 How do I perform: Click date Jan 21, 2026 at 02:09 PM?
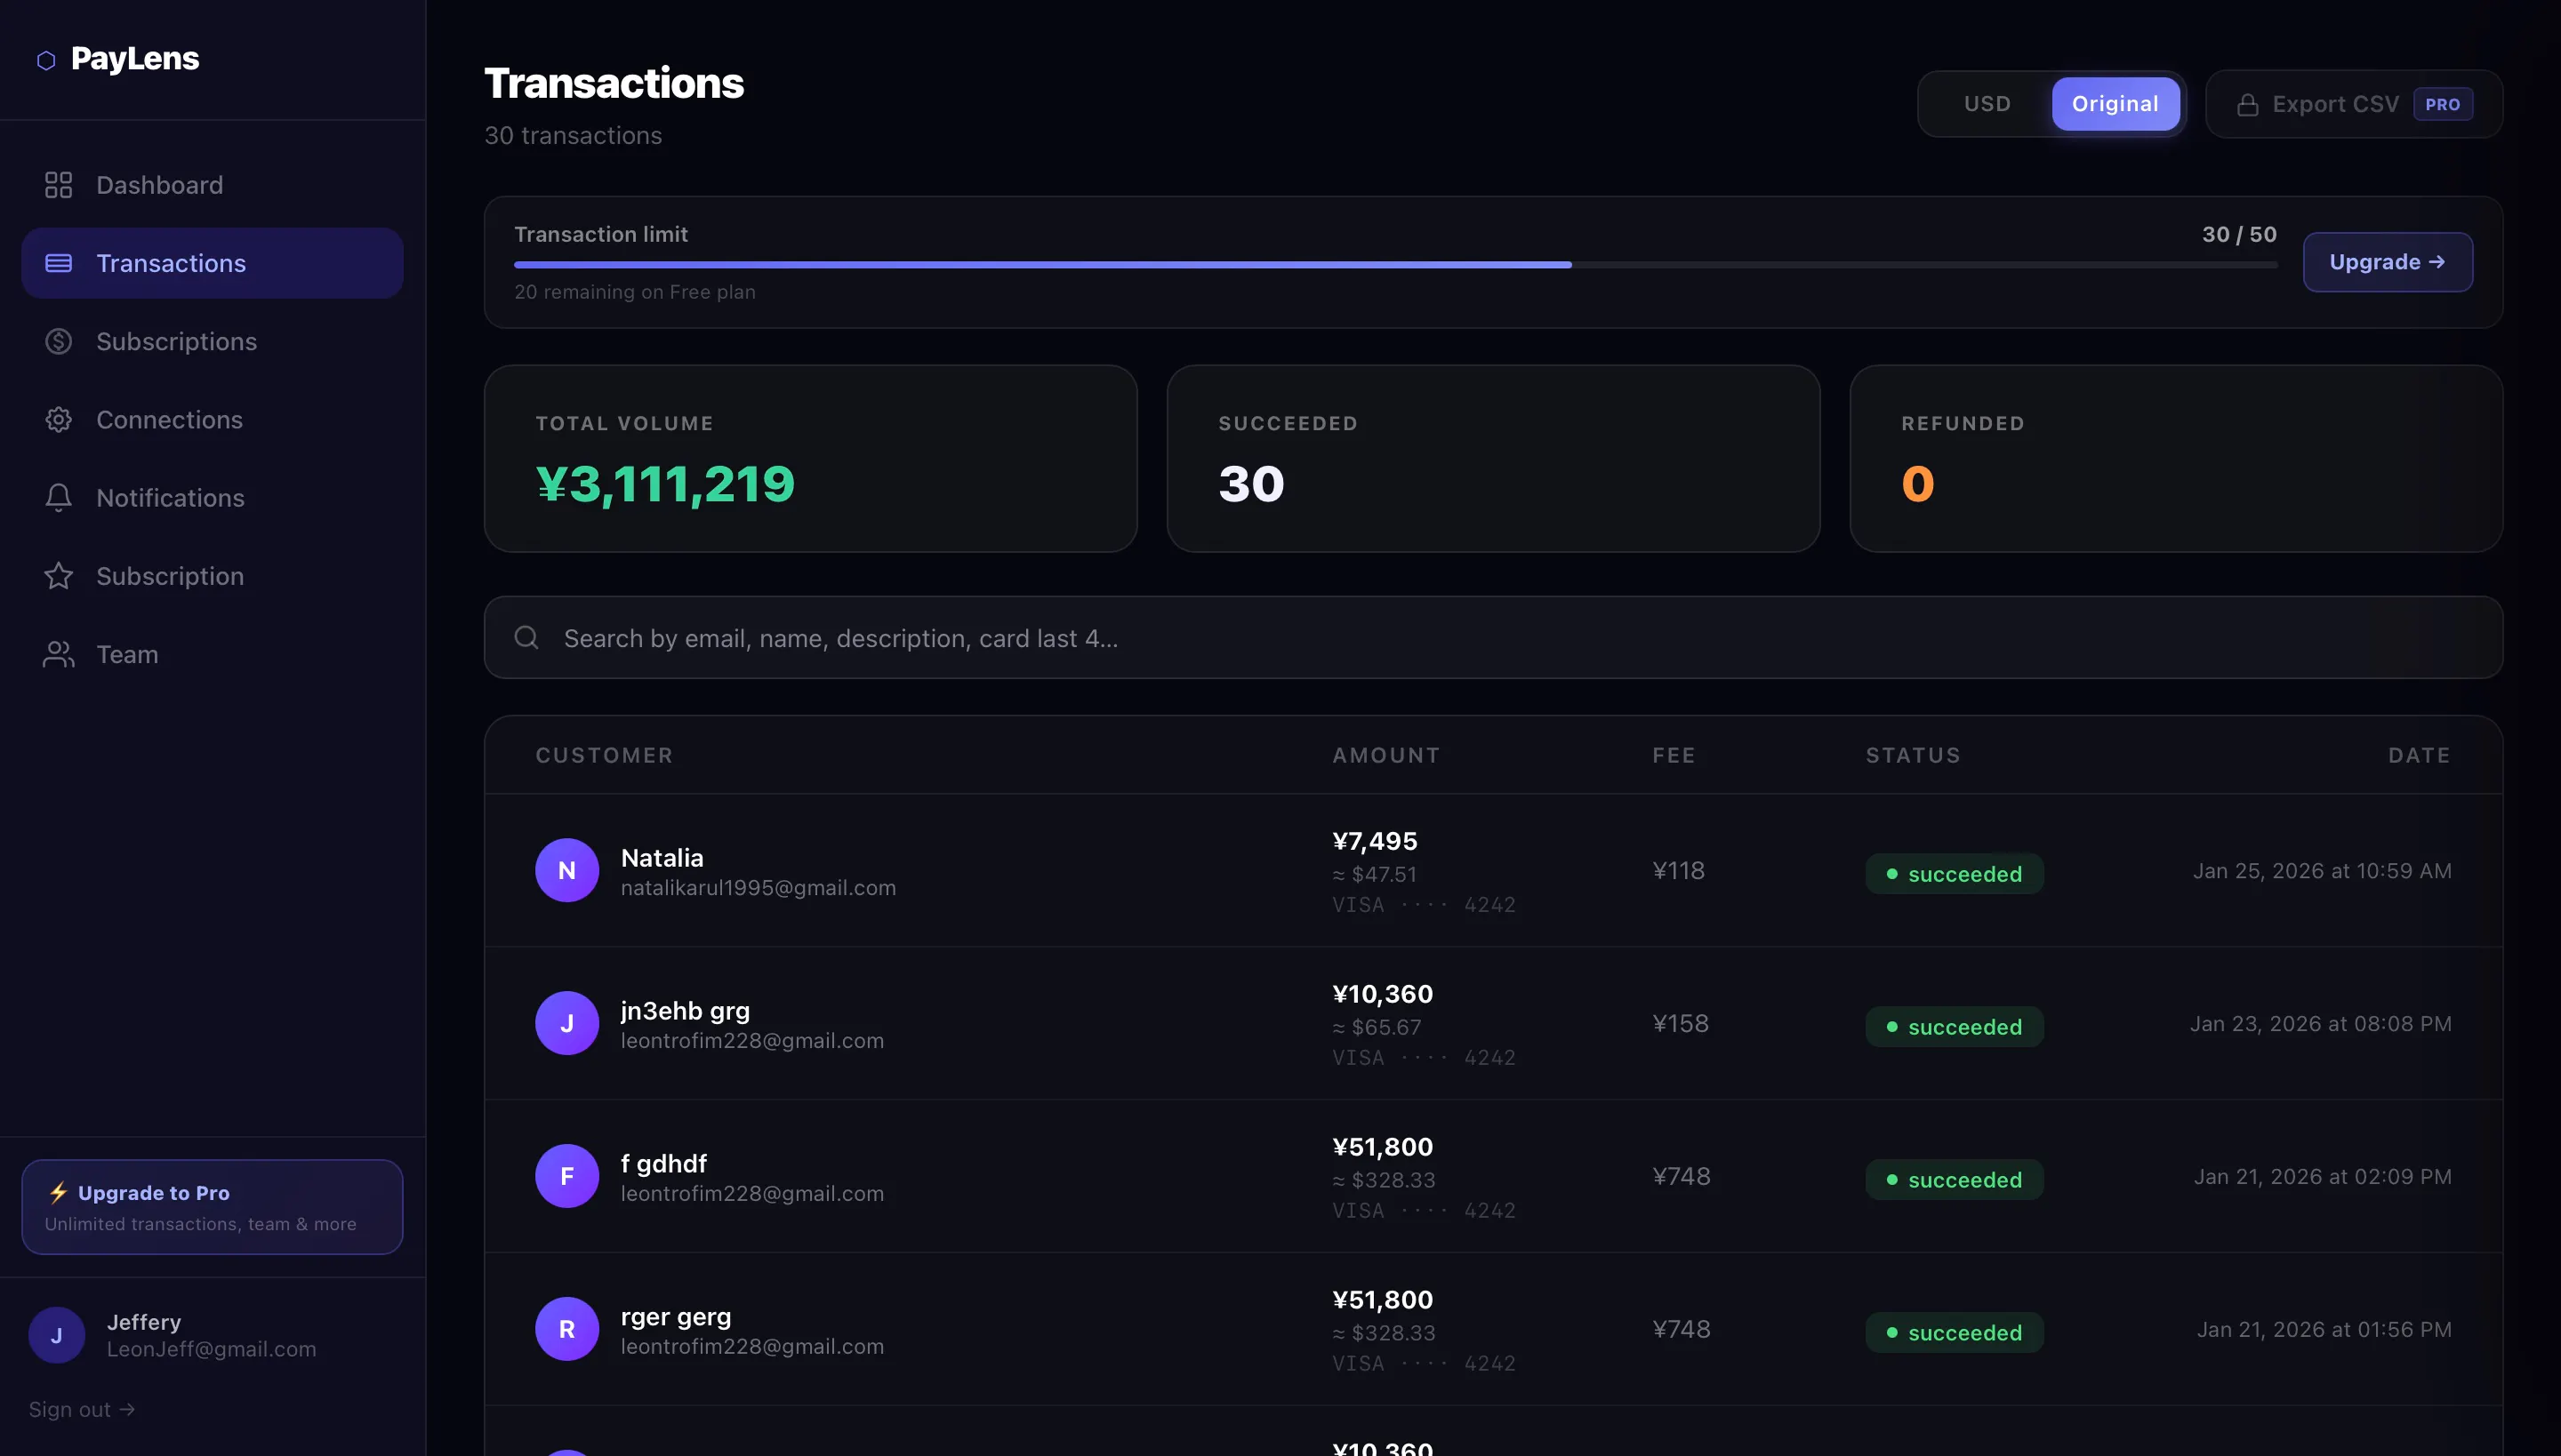[2323, 1177]
